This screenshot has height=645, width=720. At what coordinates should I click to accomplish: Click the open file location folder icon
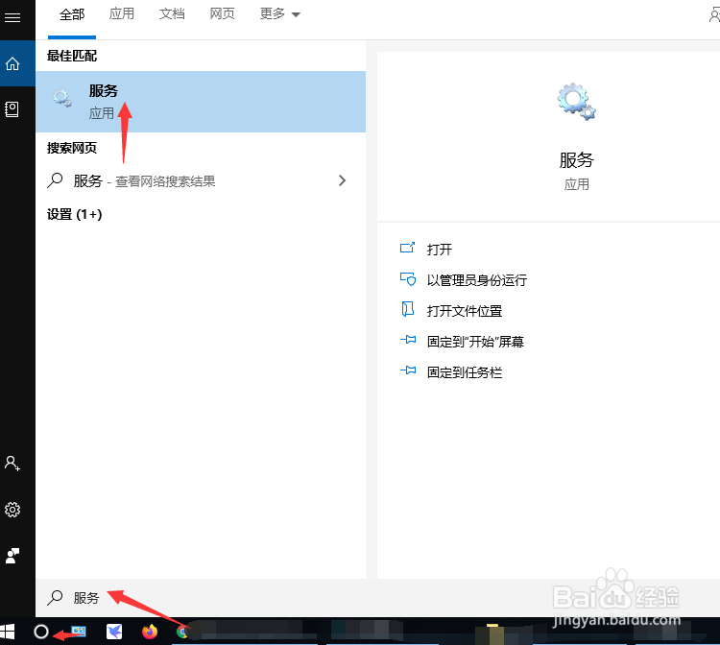click(x=408, y=309)
